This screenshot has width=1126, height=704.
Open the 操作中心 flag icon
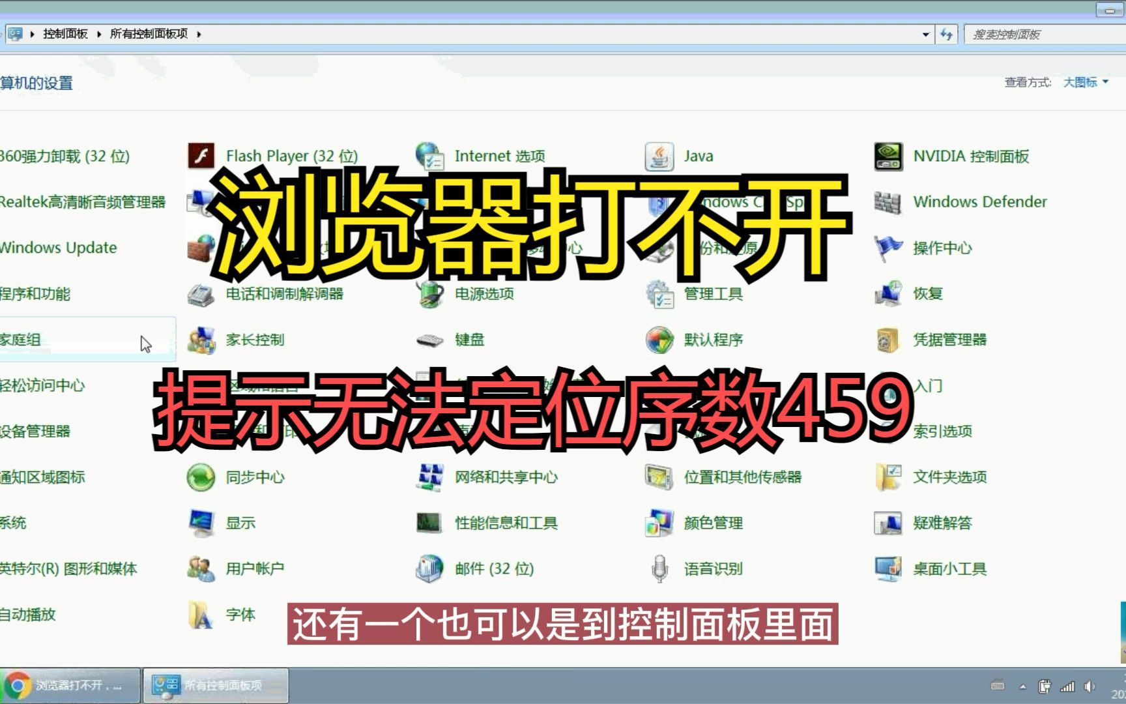pos(889,248)
